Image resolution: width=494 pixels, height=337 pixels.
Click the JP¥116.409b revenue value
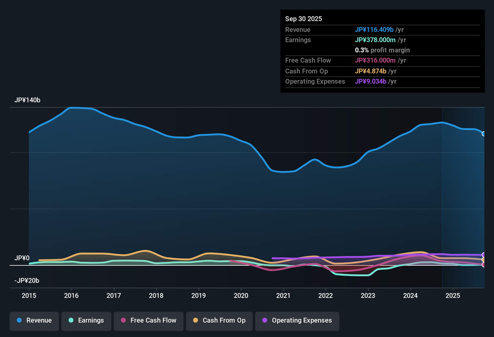(x=375, y=30)
